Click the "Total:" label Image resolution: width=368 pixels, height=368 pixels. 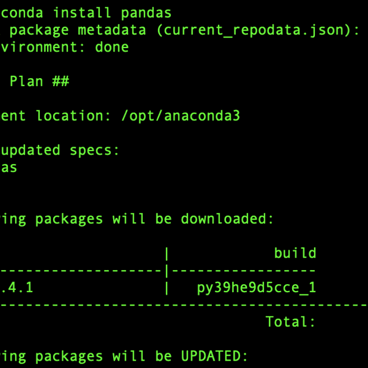pyautogui.click(x=290, y=322)
